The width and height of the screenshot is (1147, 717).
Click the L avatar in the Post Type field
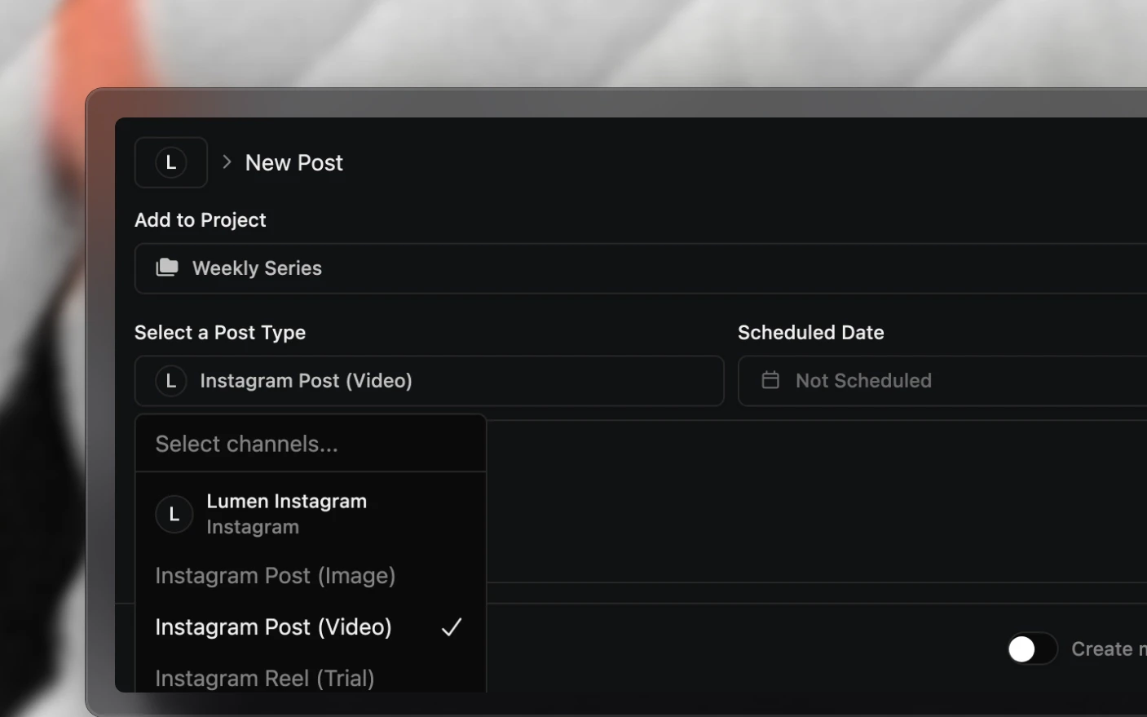[171, 381]
